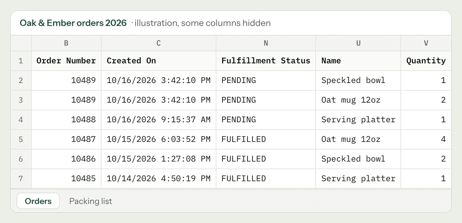The height and width of the screenshot is (223, 462).
Task: Click the date cell "10/15/2026 6:03:52 PM"
Action: pos(159,139)
